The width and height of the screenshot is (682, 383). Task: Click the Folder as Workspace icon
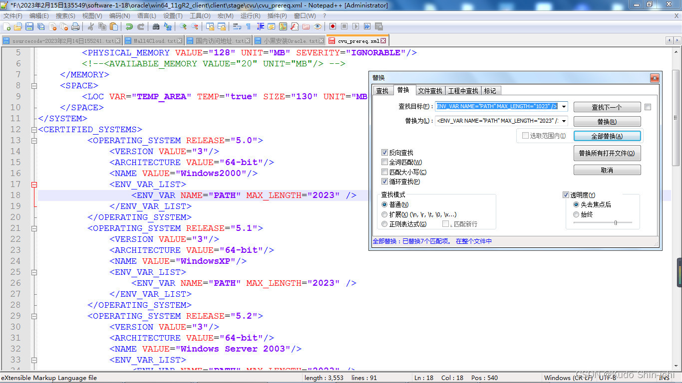tap(306, 26)
